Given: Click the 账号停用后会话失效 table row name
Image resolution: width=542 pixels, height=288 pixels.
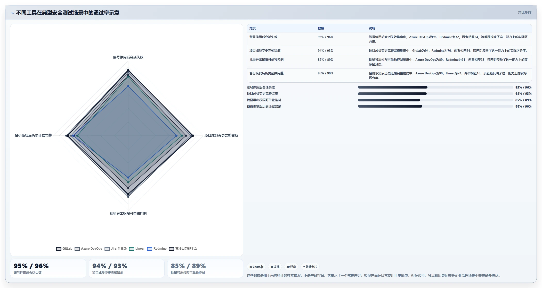Looking at the screenshot, I should [263, 37].
